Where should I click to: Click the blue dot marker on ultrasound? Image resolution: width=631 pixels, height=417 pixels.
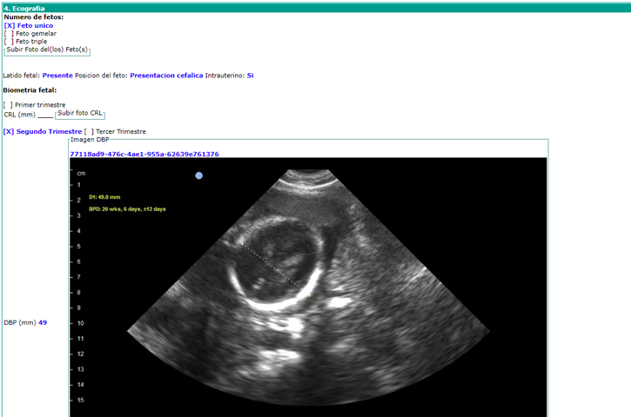click(x=199, y=175)
